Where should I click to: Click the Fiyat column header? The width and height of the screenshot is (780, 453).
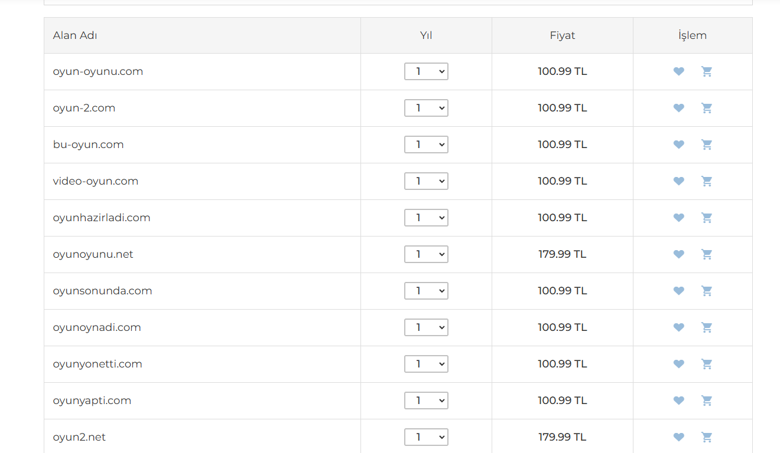pos(562,35)
